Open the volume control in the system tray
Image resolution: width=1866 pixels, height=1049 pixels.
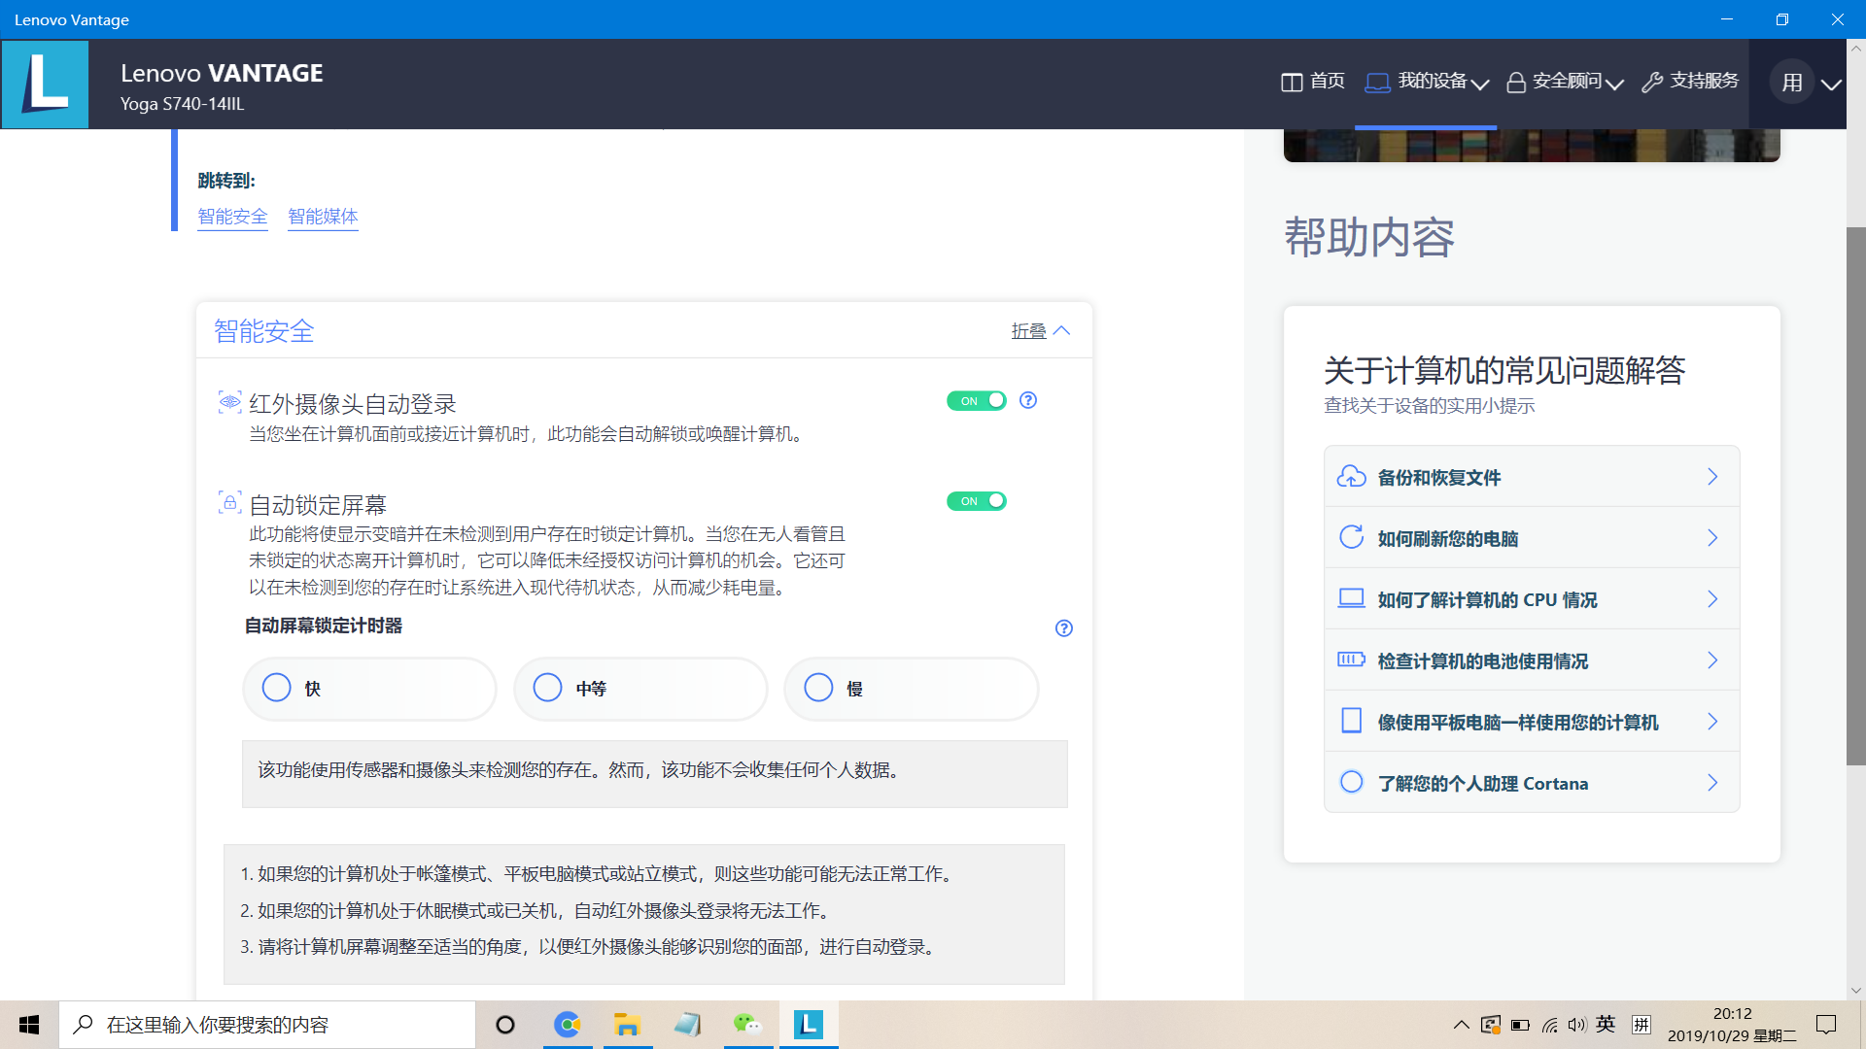click(1576, 1025)
